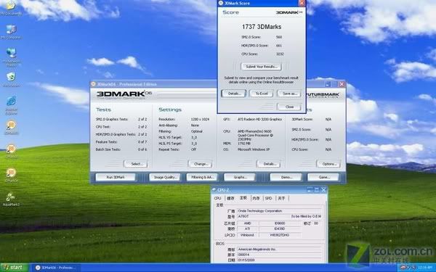Click 'Batch Size Tests' row label
436x272 pixels.
point(108,149)
